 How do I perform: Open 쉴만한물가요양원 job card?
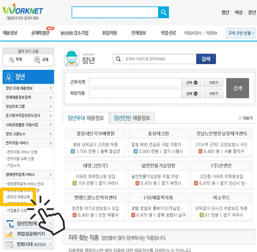(159, 175)
